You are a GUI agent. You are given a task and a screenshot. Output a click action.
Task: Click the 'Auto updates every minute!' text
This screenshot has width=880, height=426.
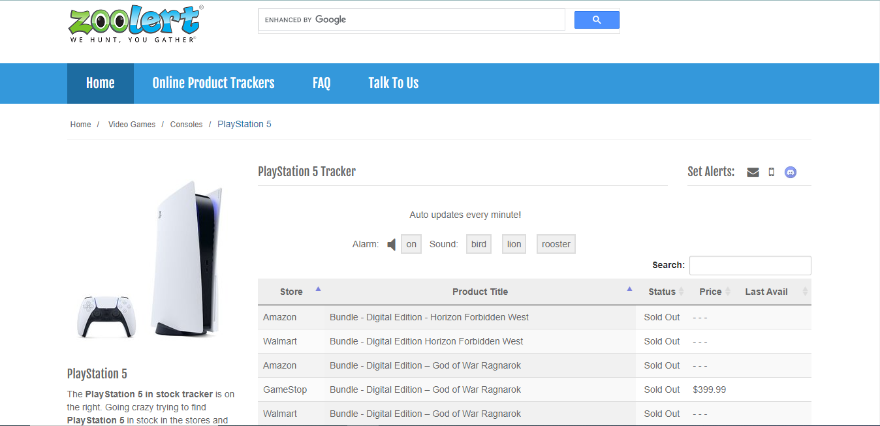point(465,215)
